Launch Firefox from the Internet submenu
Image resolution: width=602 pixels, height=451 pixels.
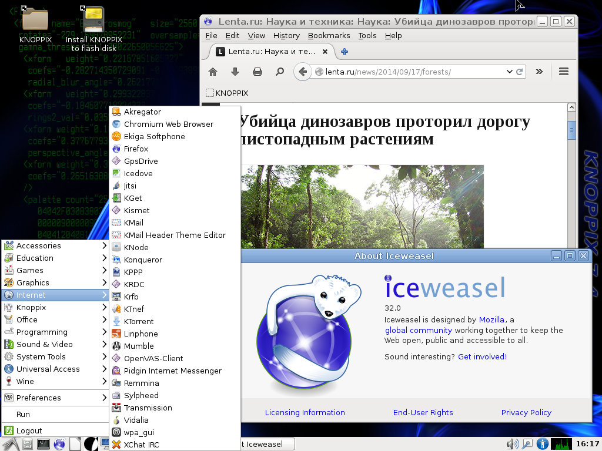[x=175, y=149]
